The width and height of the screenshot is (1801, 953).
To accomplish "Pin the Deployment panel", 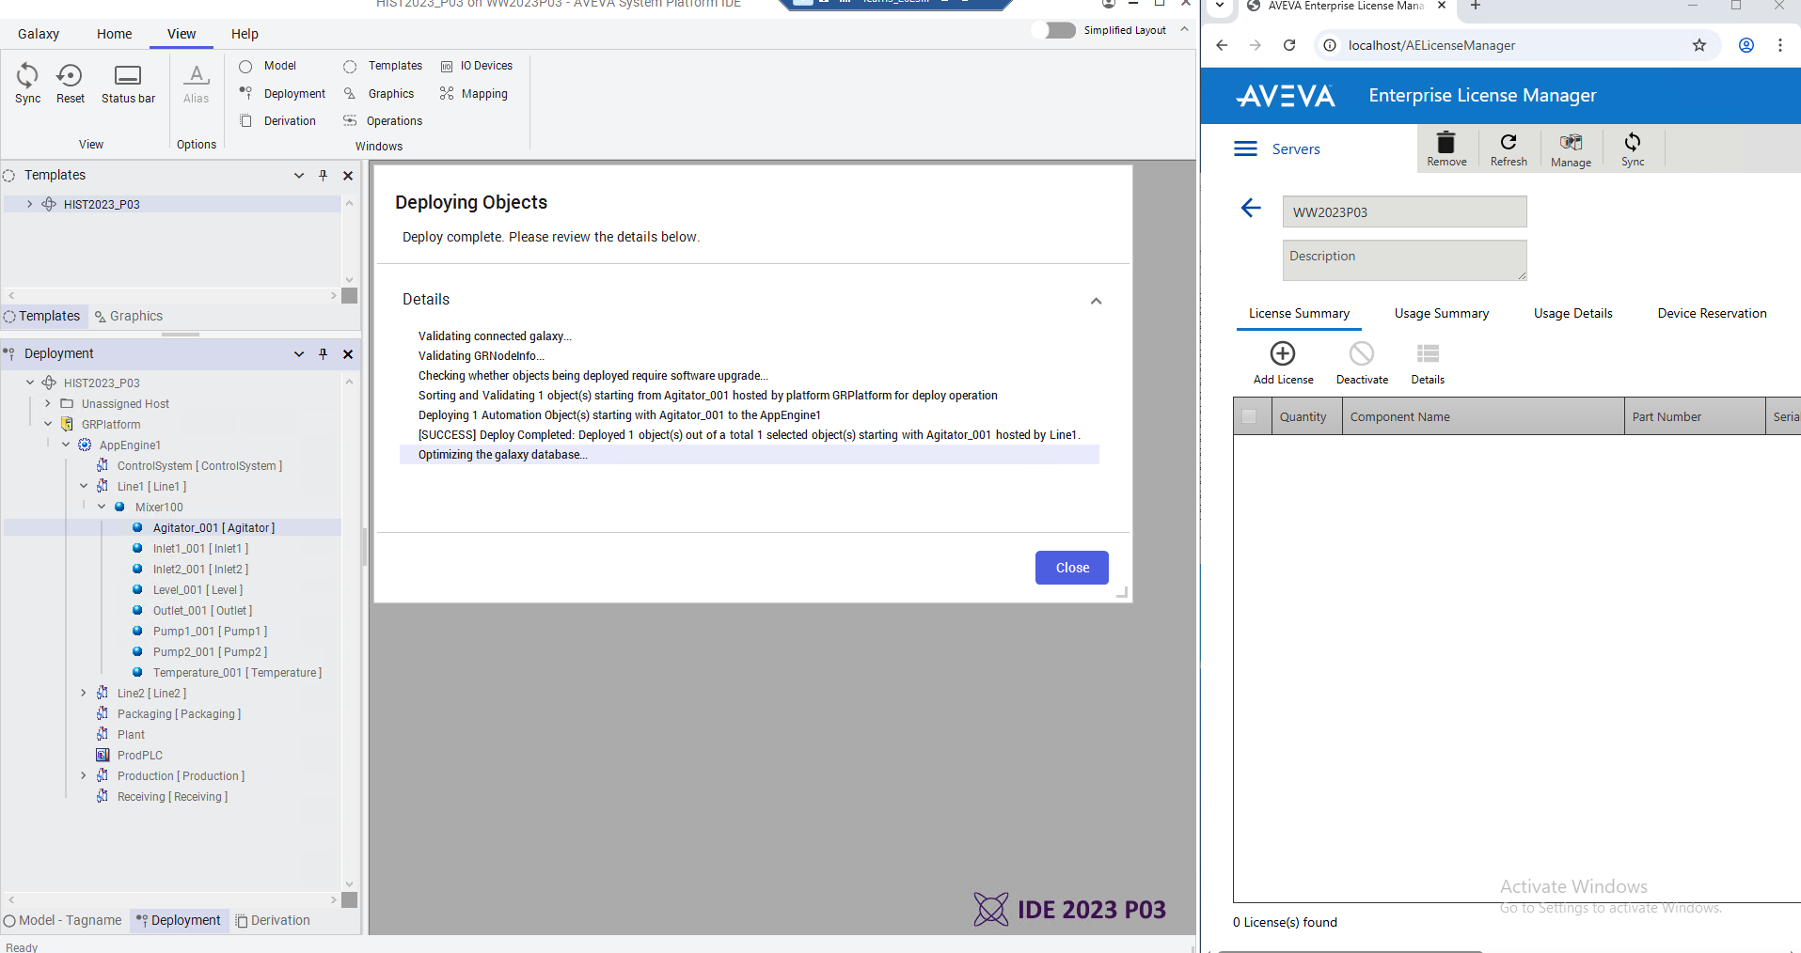I will (324, 354).
